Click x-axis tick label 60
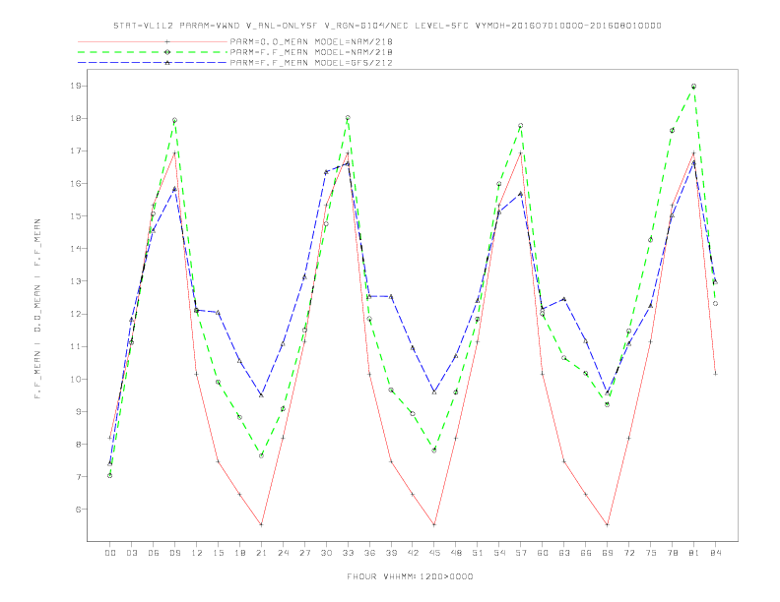Screen dimensions: 780x602 543,553
